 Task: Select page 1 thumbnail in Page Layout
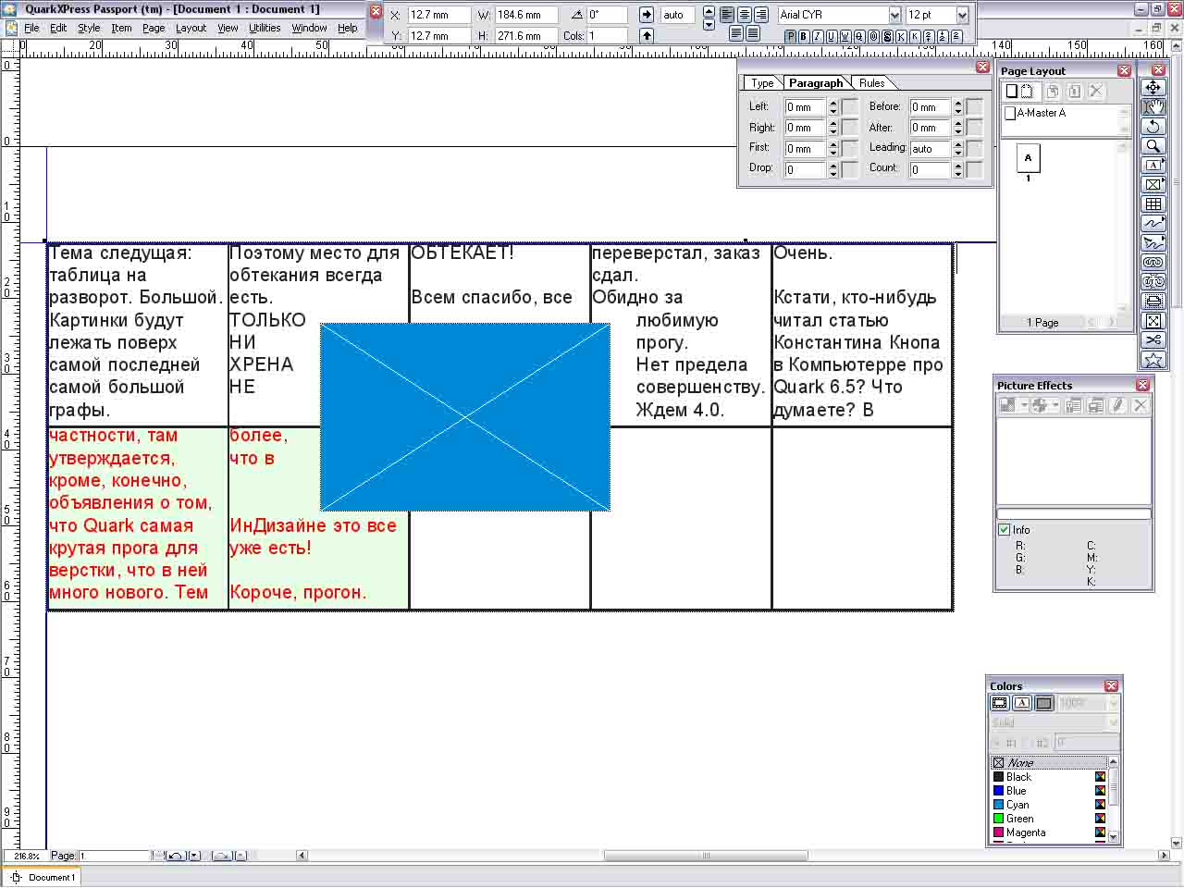click(1028, 158)
